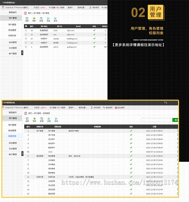Click 退出登录 logout icon in lower window
Screen dimensions: 189x202
coord(116,107)
